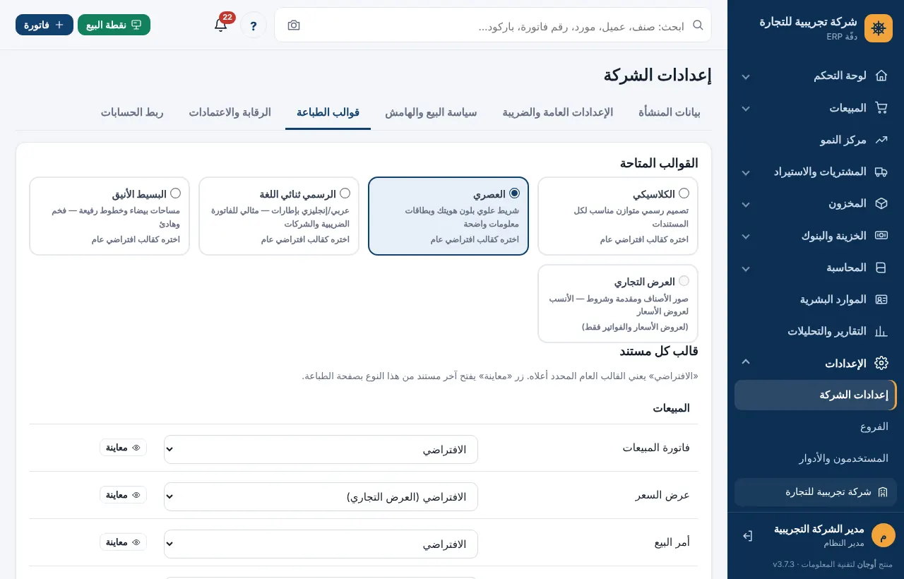Screen dimensions: 904x579
Task: Click the gear icon for الإعدادات
Action: point(881,364)
